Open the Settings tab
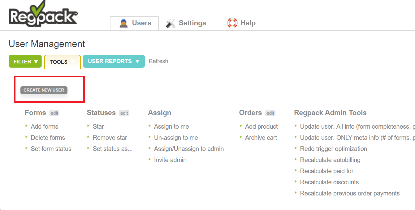The width and height of the screenshot is (415, 210). coord(186,23)
